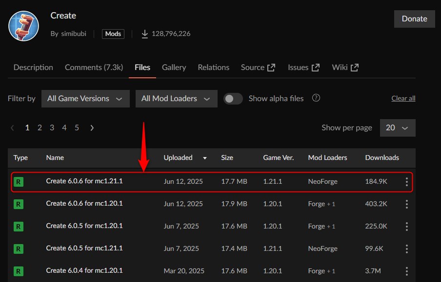
Task: Click the Type column header
Action: click(x=20, y=158)
